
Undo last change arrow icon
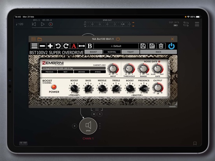(58, 46)
